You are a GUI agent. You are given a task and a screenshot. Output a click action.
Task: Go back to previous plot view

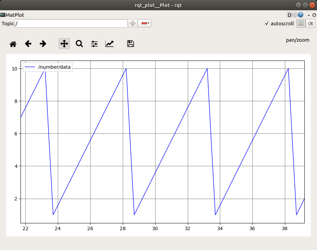28,44
